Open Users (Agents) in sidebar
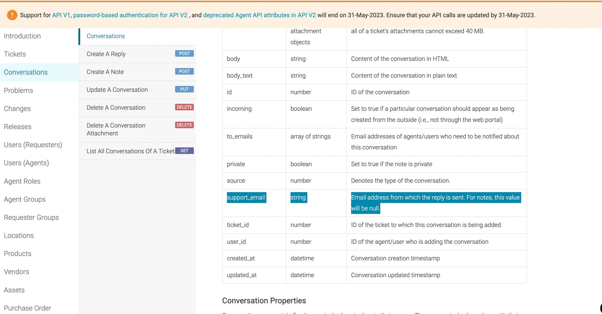The width and height of the screenshot is (602, 314). tap(26, 163)
